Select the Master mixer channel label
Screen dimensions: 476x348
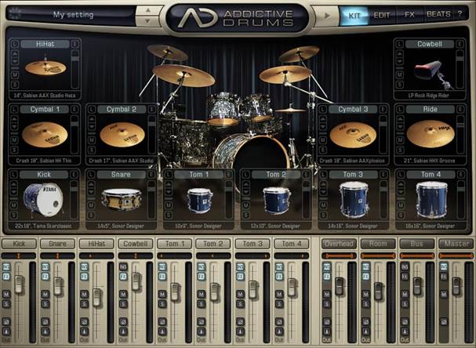[456, 244]
